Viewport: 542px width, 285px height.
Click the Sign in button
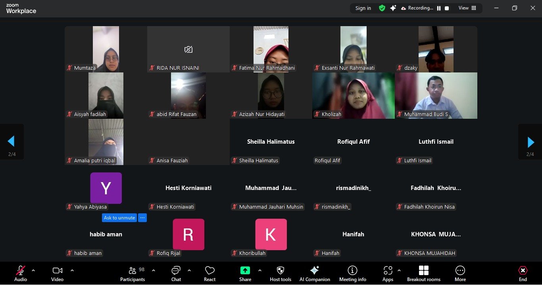pyautogui.click(x=363, y=8)
